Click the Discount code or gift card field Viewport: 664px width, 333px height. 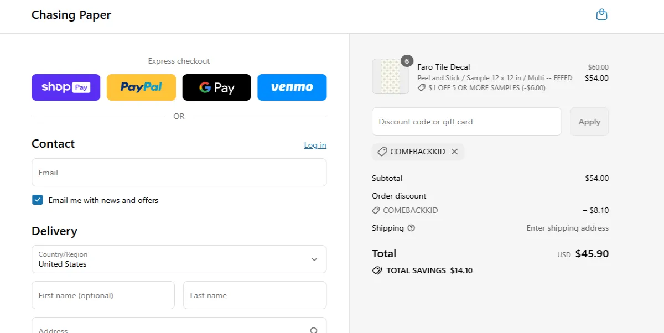coord(466,121)
